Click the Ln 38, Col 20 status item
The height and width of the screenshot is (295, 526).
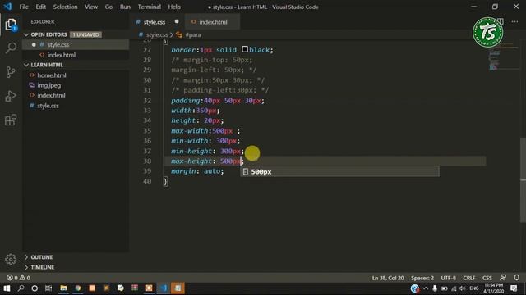(388, 278)
